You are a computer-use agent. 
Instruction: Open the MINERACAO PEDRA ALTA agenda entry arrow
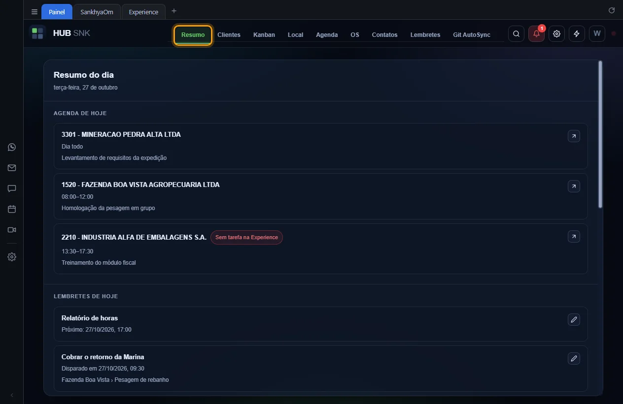(574, 136)
